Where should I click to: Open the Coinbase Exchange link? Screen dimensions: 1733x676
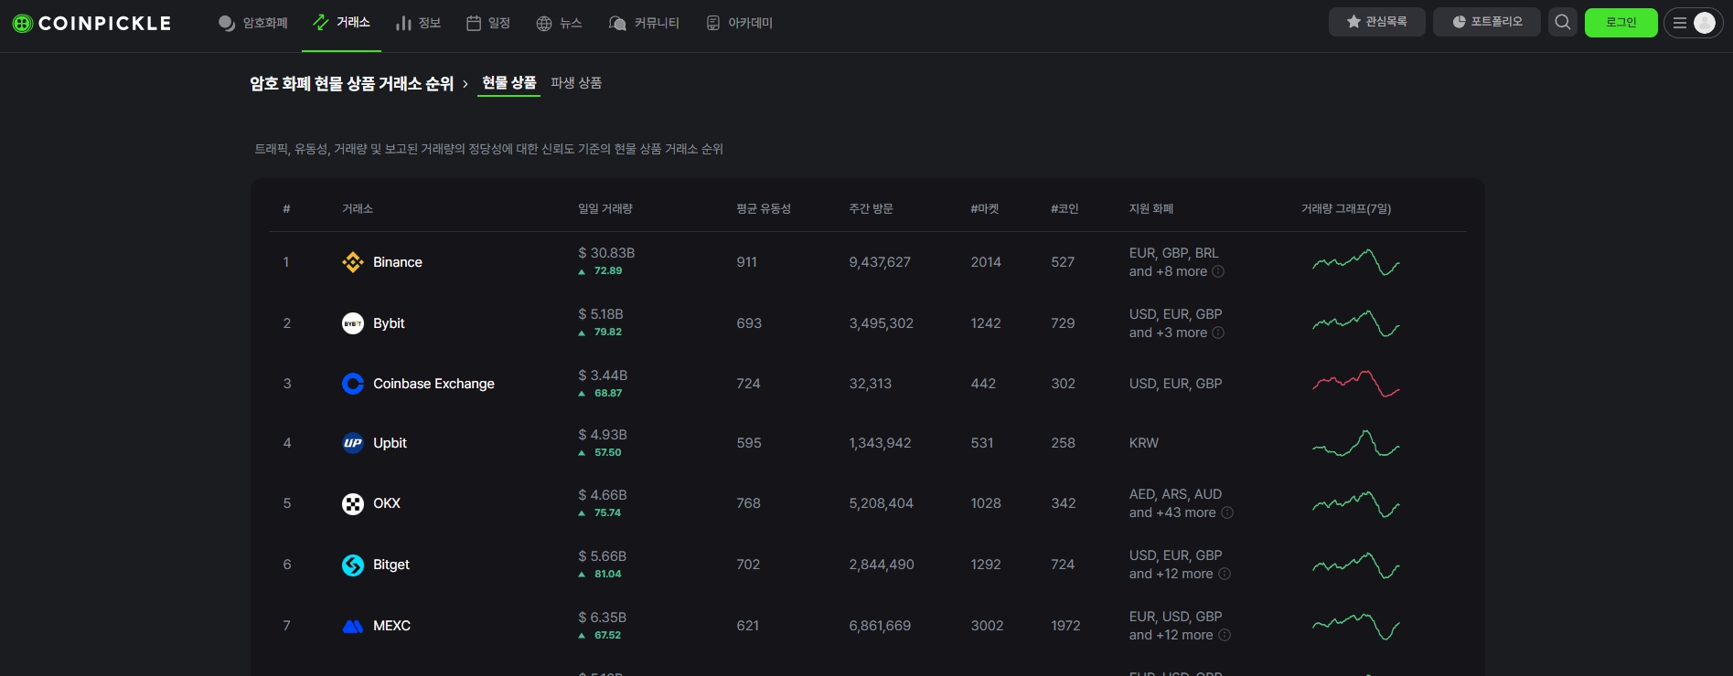[x=433, y=384]
